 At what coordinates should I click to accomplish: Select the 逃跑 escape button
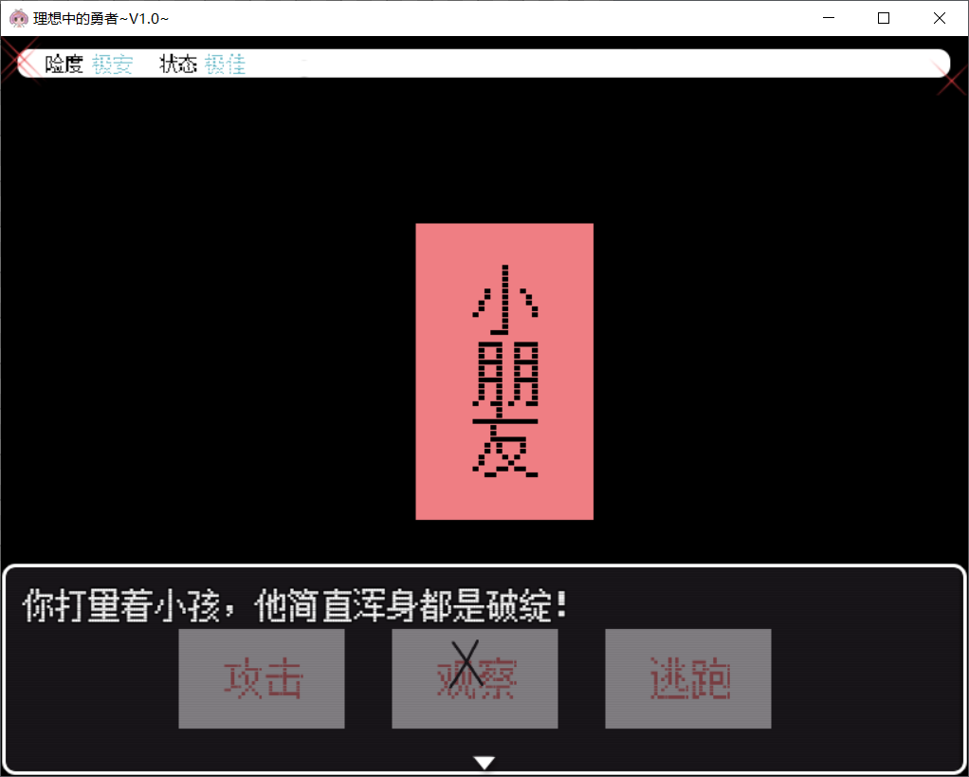click(687, 678)
